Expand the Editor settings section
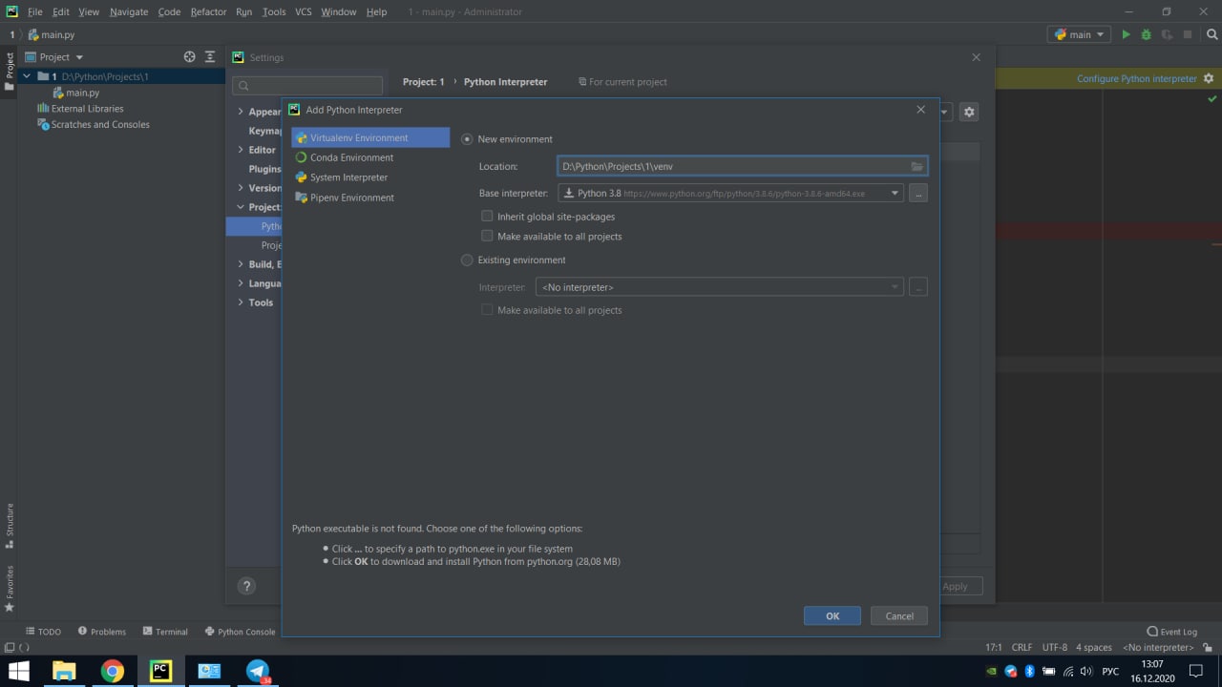The width and height of the screenshot is (1222, 687). [x=241, y=150]
